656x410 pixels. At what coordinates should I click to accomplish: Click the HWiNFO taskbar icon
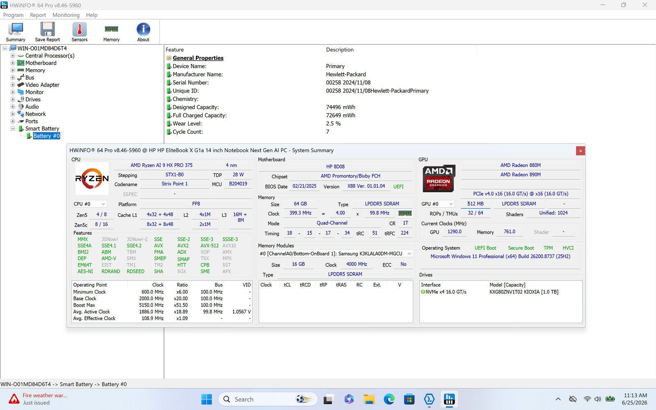coord(449,399)
